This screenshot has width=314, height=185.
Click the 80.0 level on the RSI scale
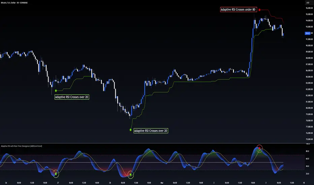308,151
